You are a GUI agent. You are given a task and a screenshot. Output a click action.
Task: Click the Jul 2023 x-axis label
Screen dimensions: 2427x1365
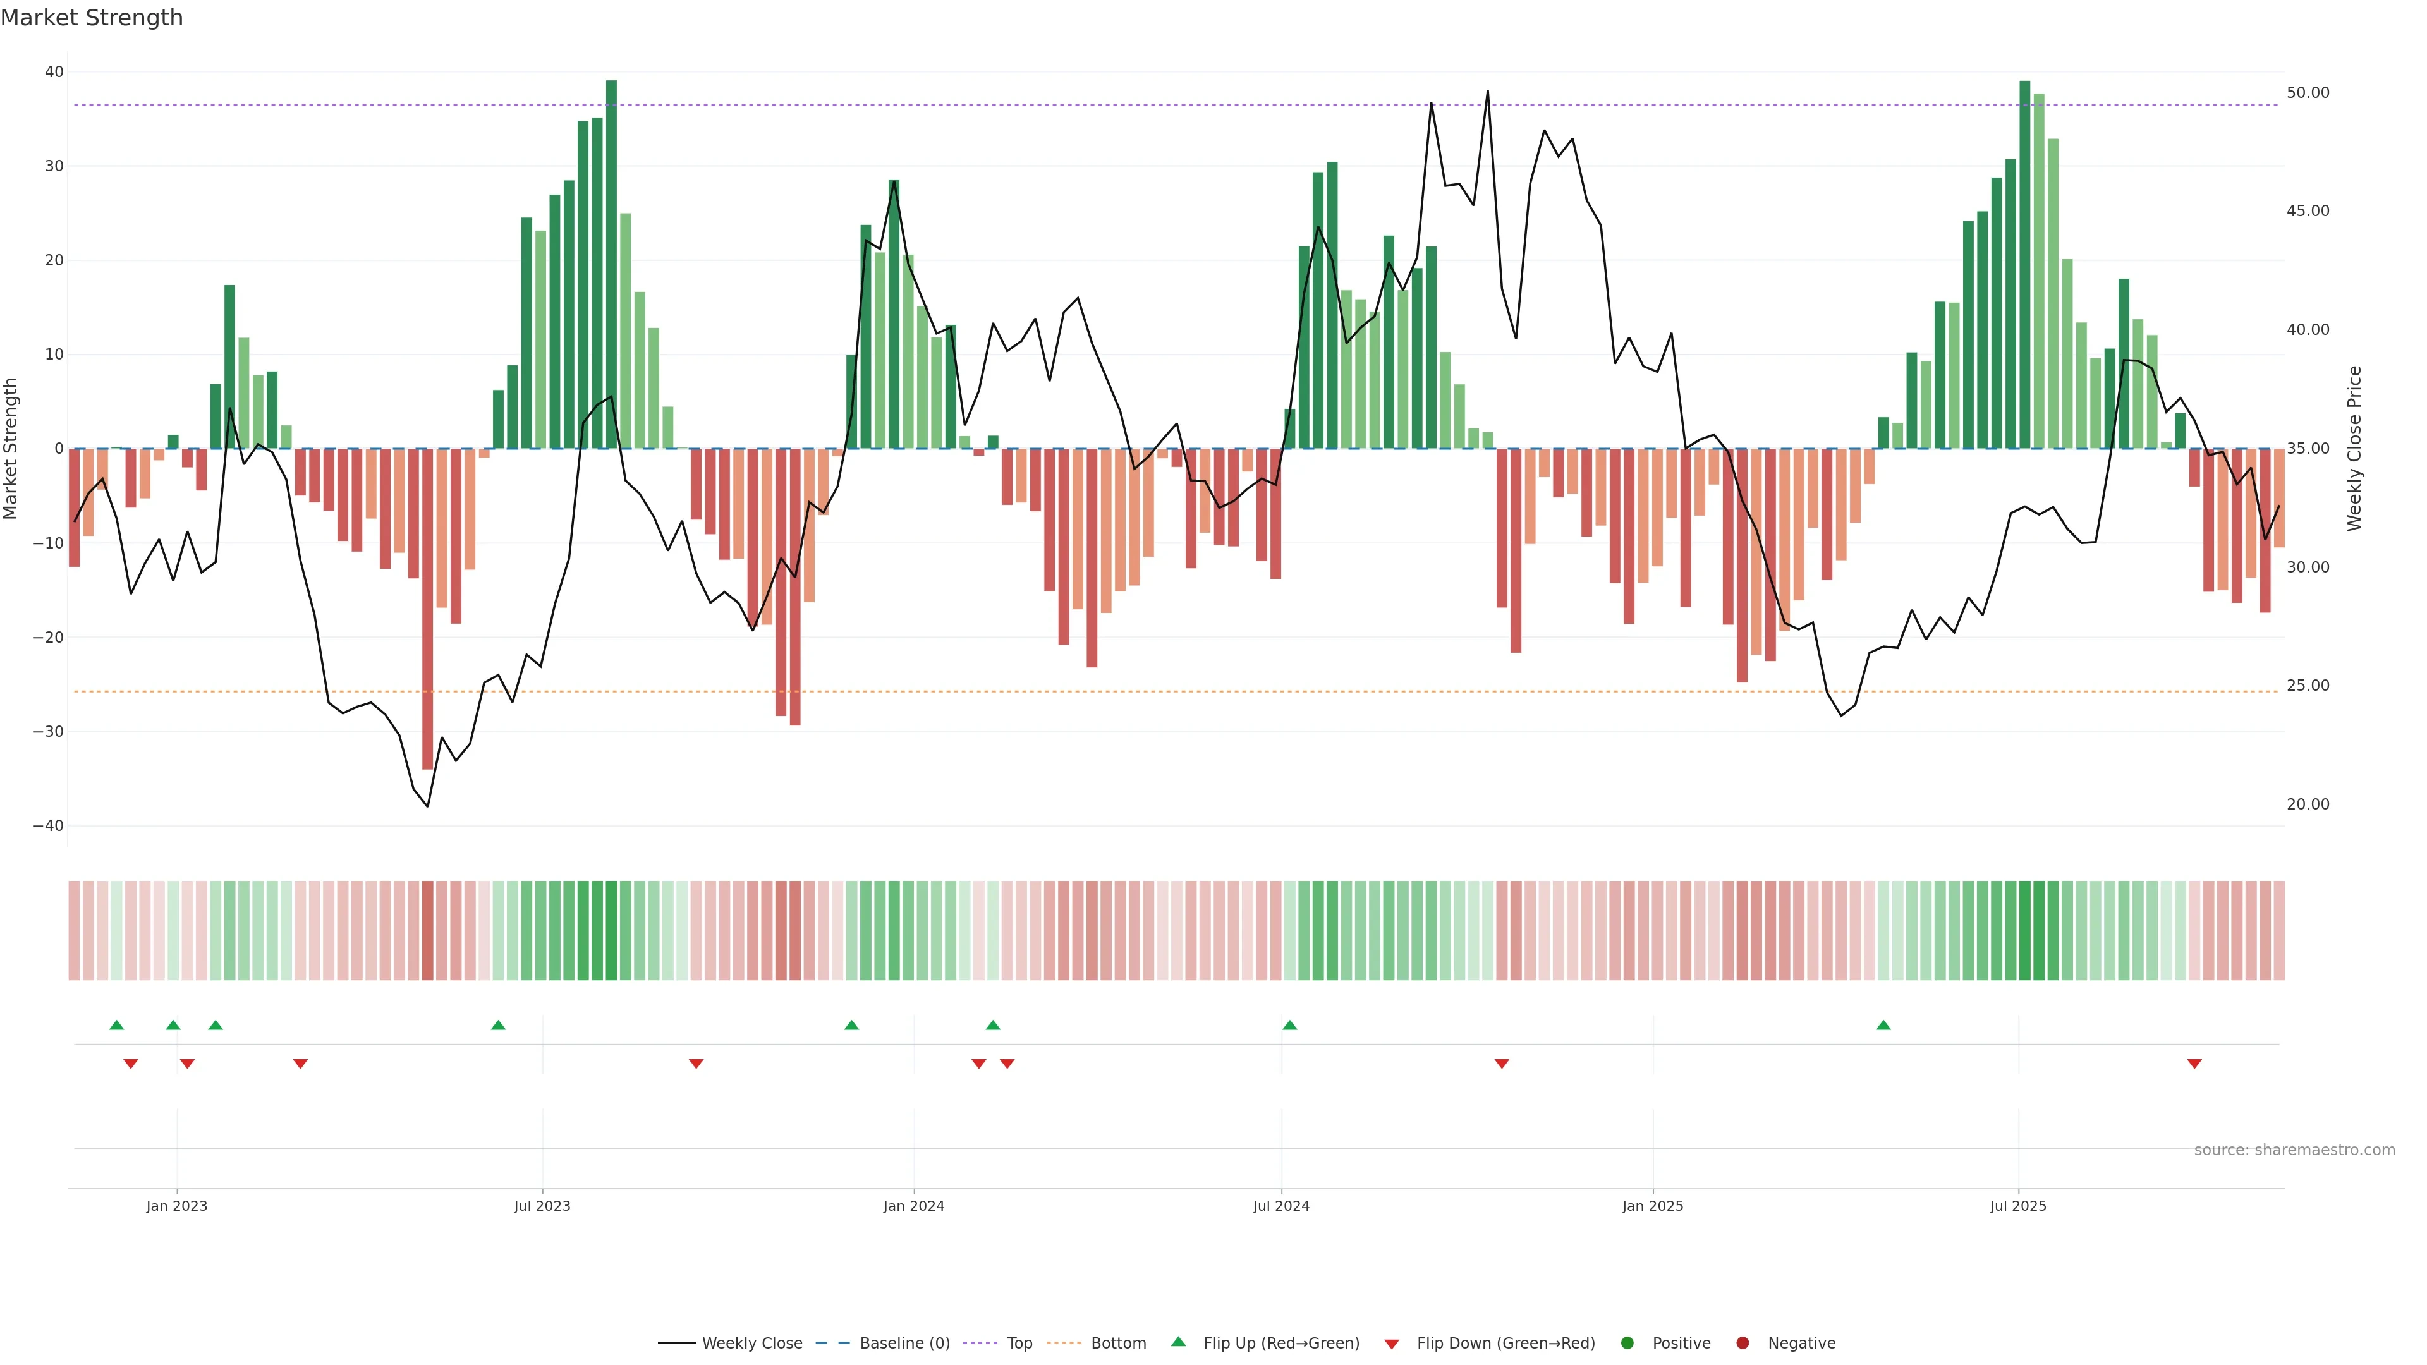pos(542,1206)
